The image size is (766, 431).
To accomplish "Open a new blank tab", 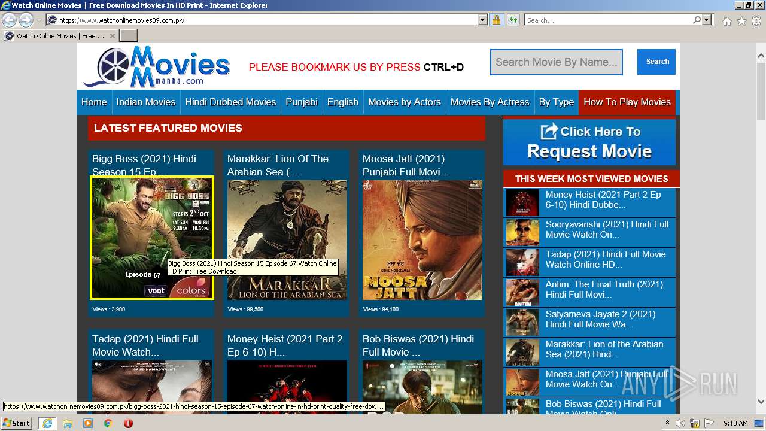I will [x=128, y=35].
